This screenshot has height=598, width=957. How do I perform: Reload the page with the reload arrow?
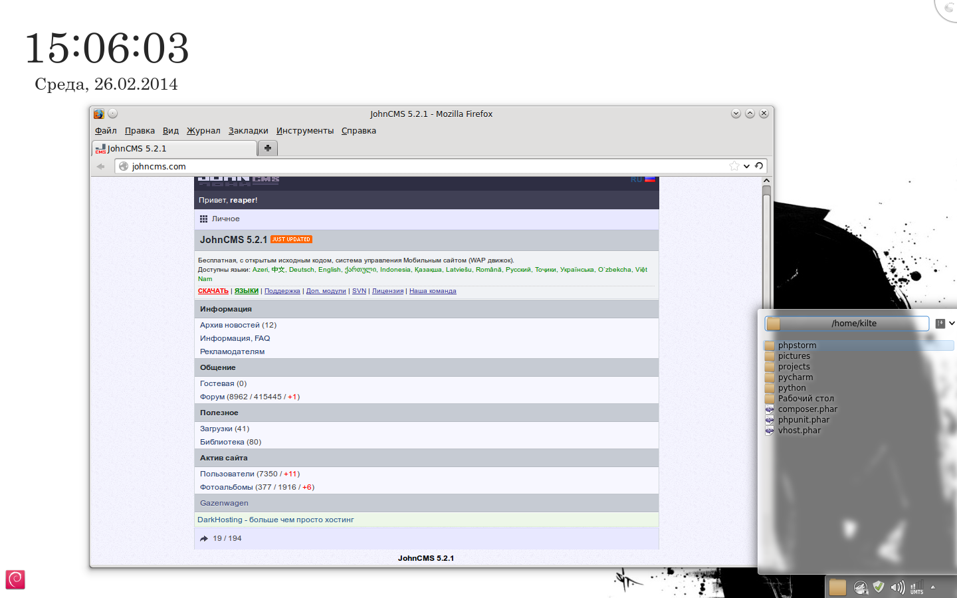coord(759,166)
